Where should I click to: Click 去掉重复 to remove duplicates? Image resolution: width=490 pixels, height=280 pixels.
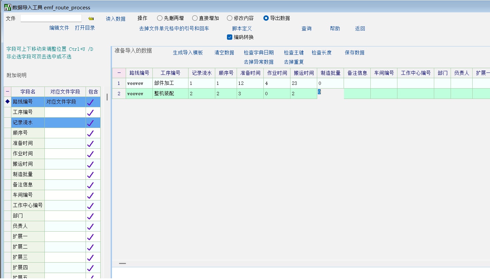[x=294, y=62]
